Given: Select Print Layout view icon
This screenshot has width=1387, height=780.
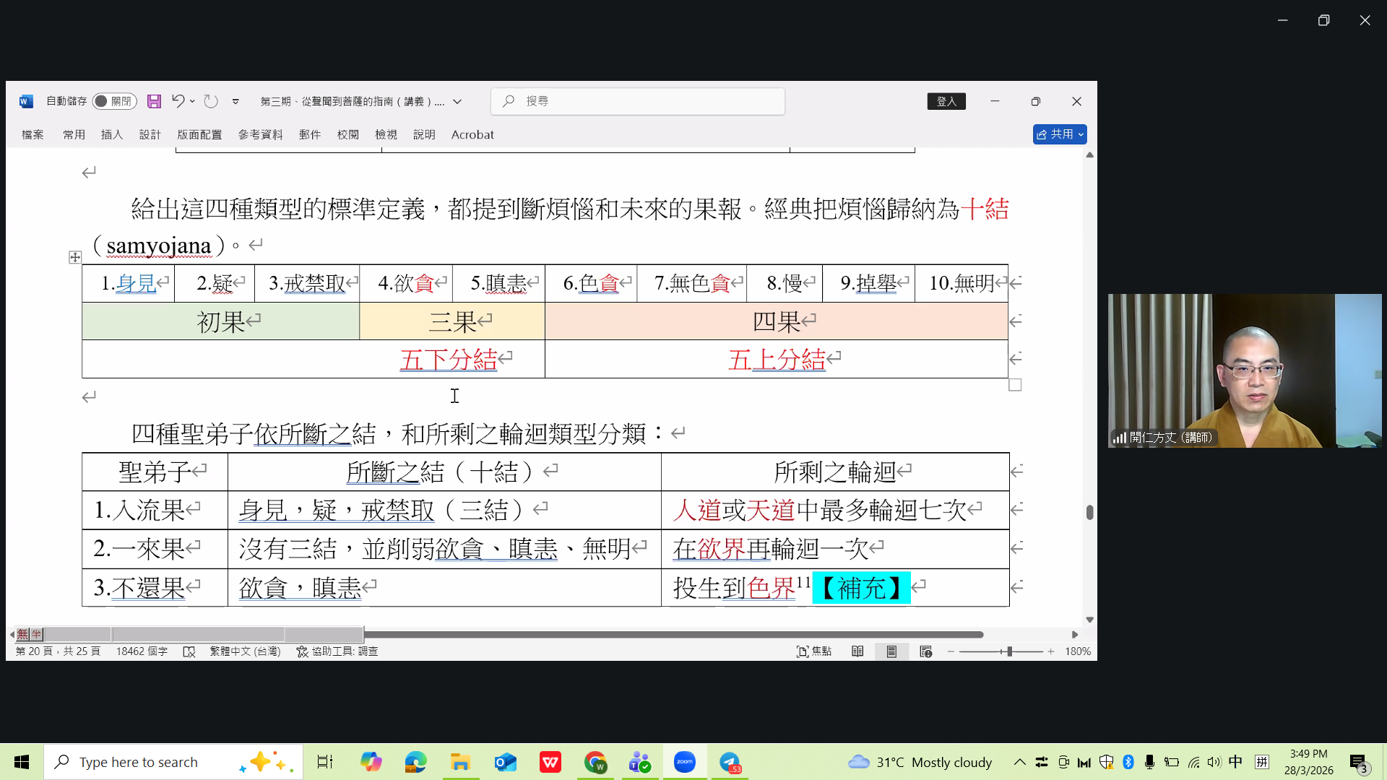Looking at the screenshot, I should (x=891, y=651).
